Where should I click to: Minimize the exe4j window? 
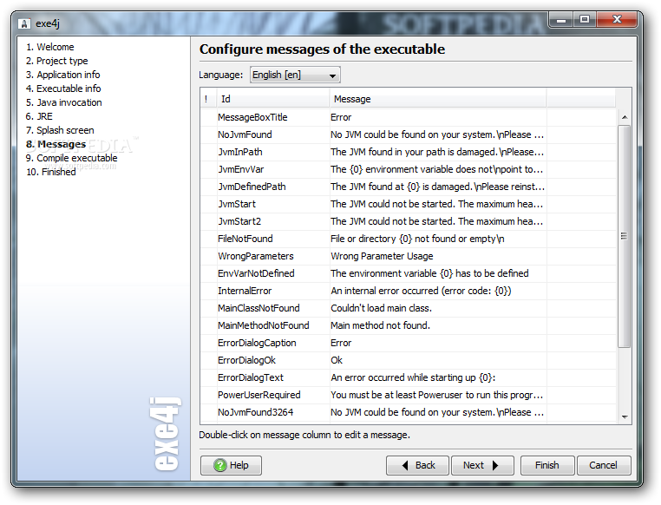(x=561, y=19)
